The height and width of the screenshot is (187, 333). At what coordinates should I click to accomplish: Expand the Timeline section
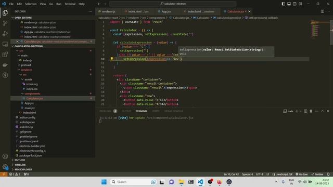[x=20, y=165]
